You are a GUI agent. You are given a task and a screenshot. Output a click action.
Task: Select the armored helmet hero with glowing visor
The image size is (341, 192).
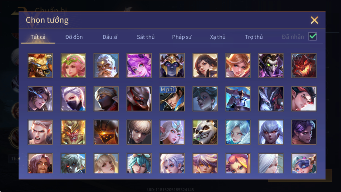click(106, 132)
